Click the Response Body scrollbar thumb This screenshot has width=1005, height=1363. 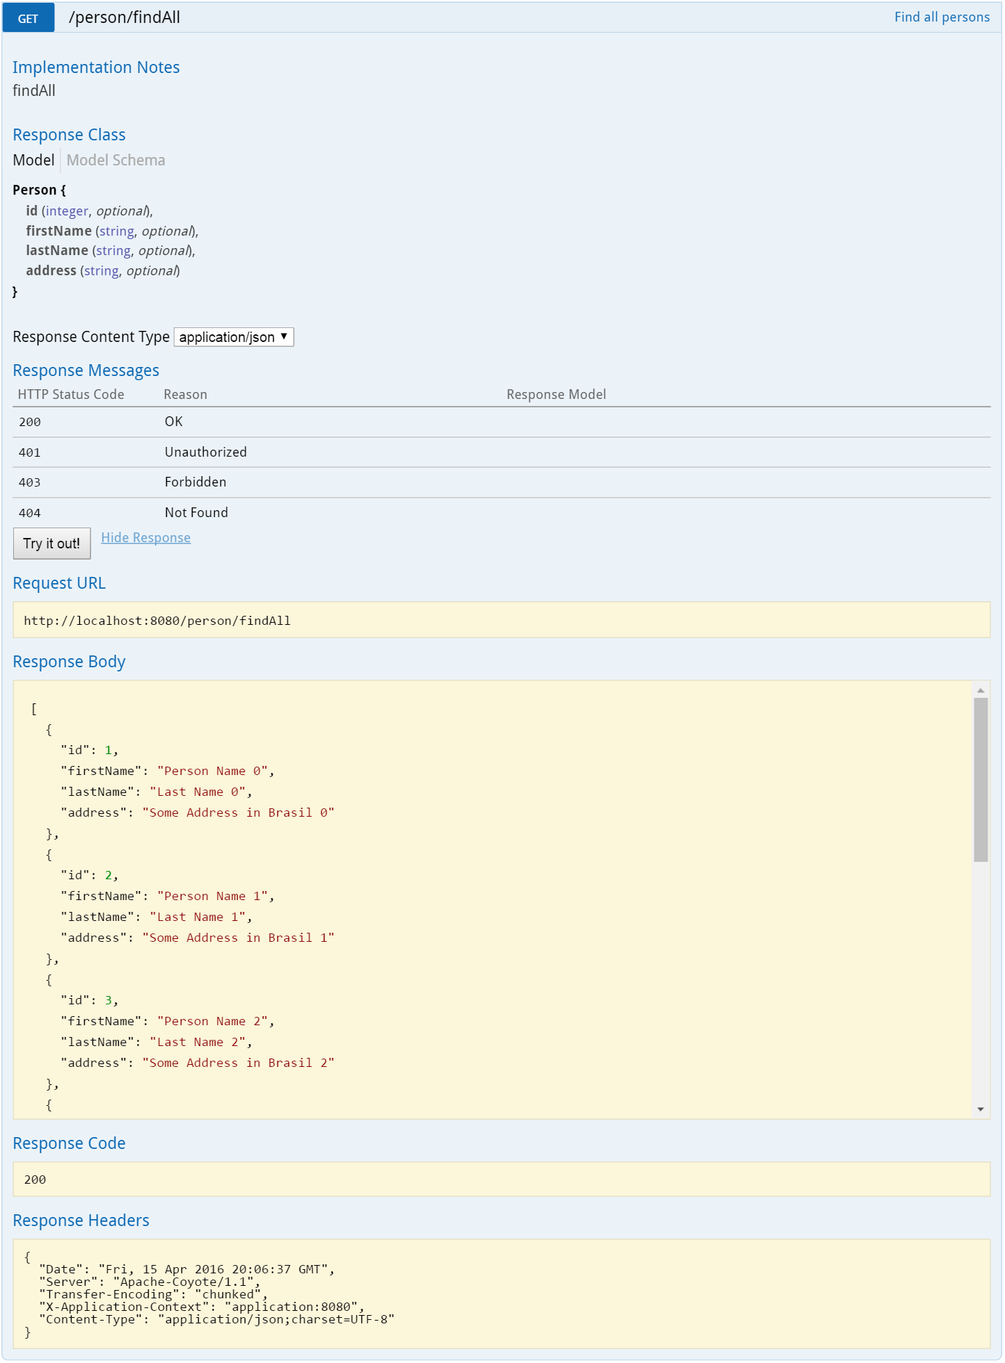point(980,778)
